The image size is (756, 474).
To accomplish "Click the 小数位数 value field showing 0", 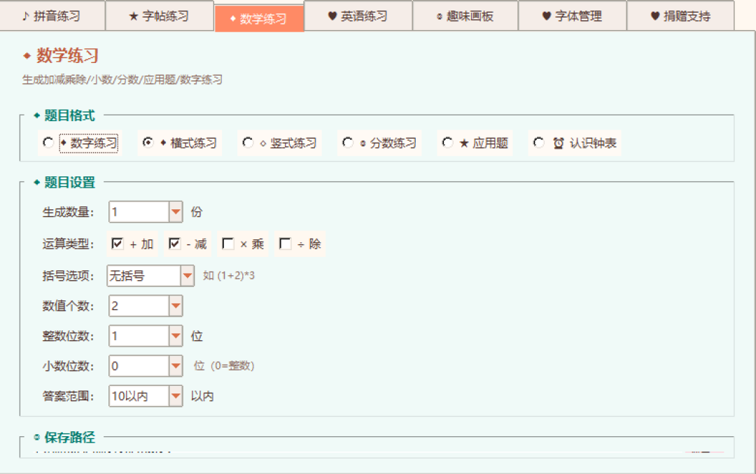I will [x=139, y=366].
